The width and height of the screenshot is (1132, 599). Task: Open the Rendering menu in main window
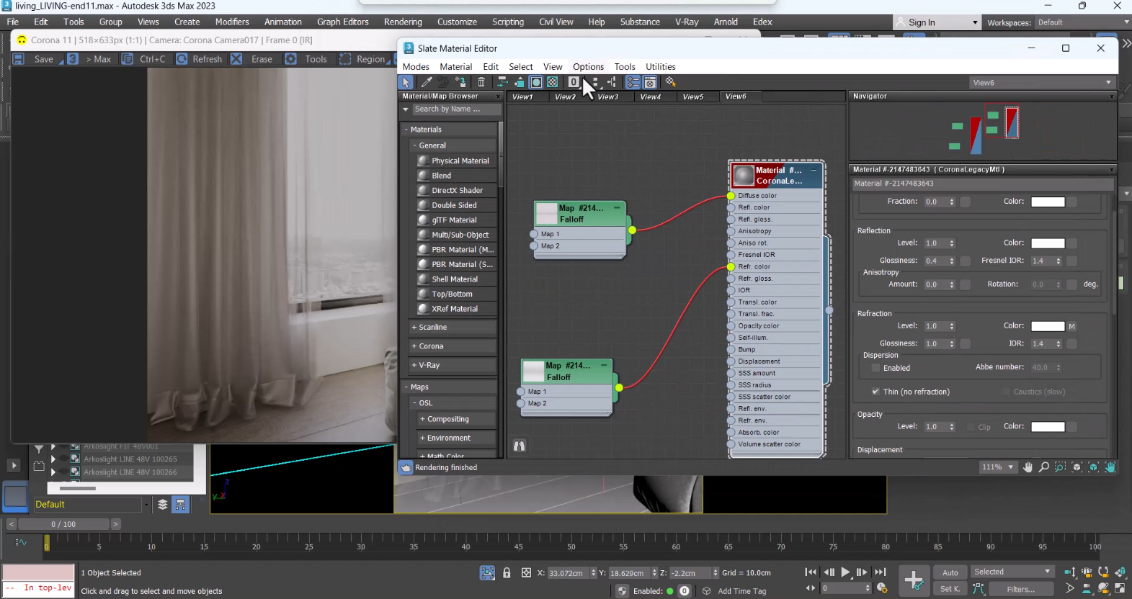click(x=403, y=22)
